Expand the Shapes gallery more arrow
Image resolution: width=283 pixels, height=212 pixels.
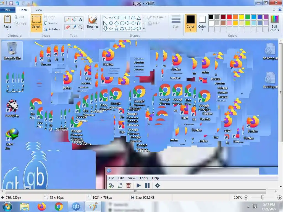coord(144,29)
